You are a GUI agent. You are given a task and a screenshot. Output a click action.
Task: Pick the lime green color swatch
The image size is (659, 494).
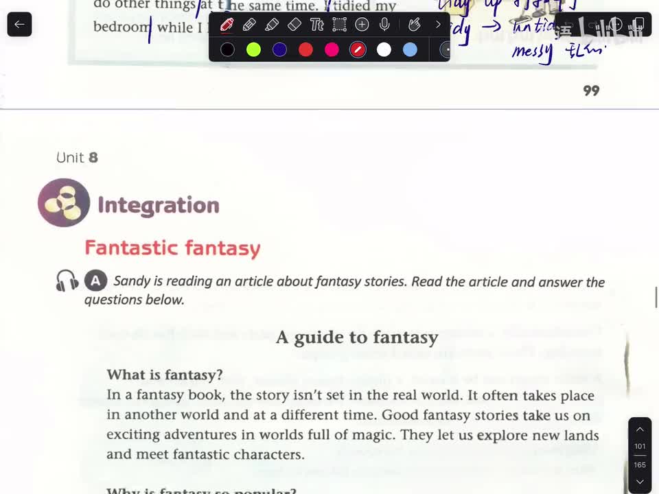253,50
